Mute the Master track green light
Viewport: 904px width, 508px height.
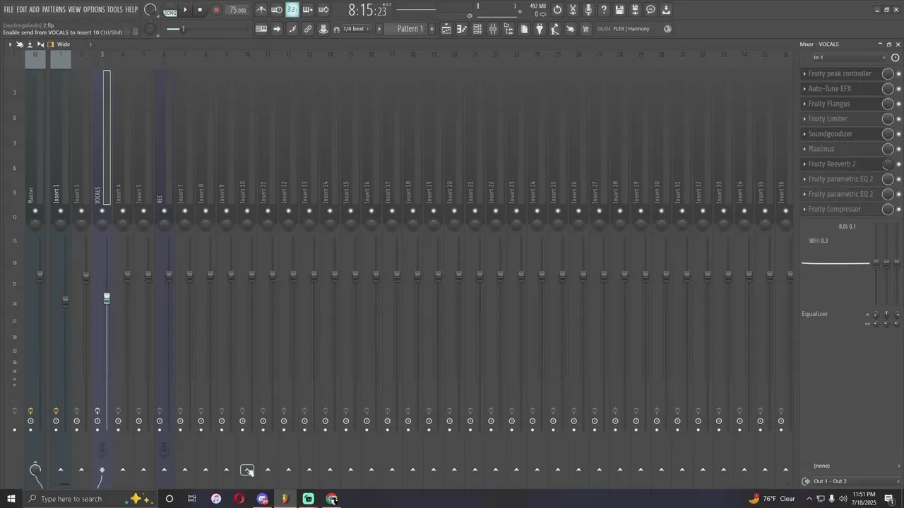coord(35,211)
